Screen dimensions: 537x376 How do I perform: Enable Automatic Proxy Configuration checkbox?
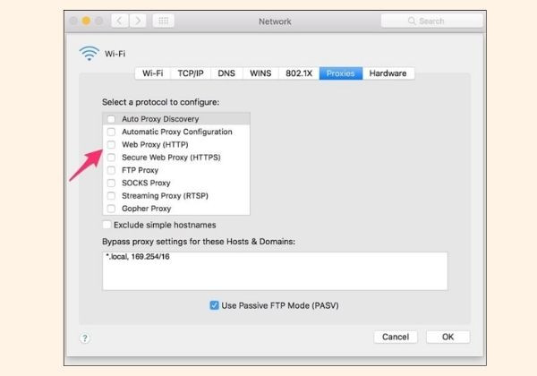point(111,132)
